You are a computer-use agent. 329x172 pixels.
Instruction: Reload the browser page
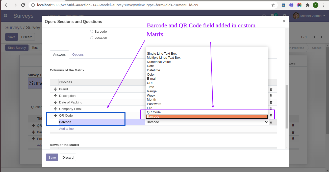(x=23, y=5)
